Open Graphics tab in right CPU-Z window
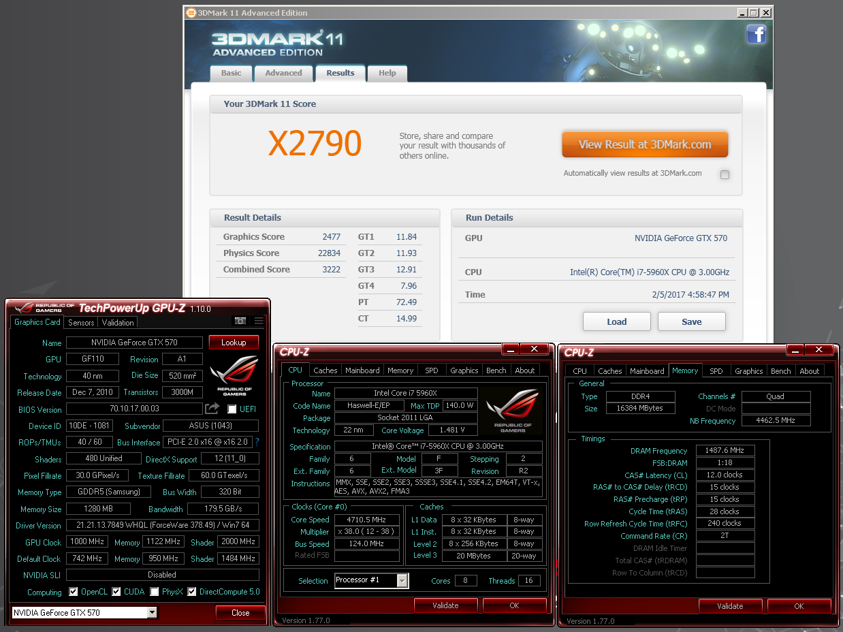This screenshot has height=632, width=843. (x=749, y=371)
